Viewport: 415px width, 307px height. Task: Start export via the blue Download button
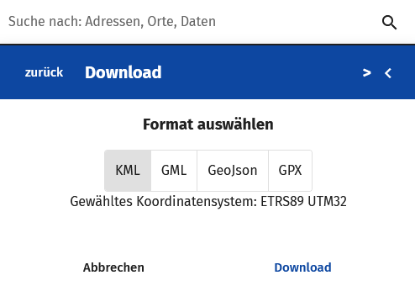coord(302,267)
